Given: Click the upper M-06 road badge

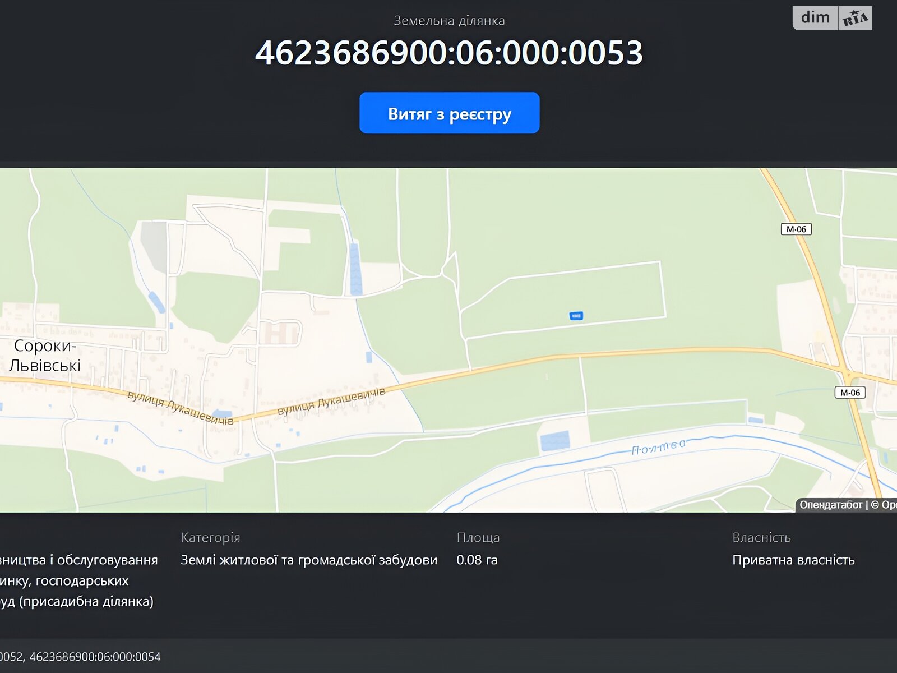Looking at the screenshot, I should (x=796, y=229).
